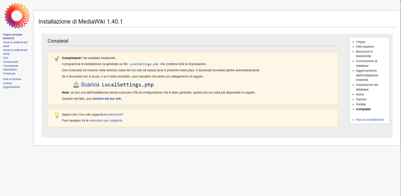The width and height of the screenshot is (401, 196).
Task: Open the 'estensioni per categoria' link
Action: click(106, 120)
